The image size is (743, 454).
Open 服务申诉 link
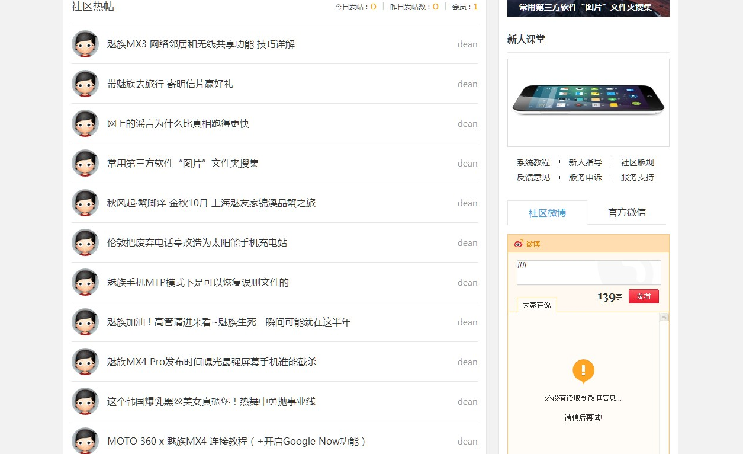coord(585,177)
